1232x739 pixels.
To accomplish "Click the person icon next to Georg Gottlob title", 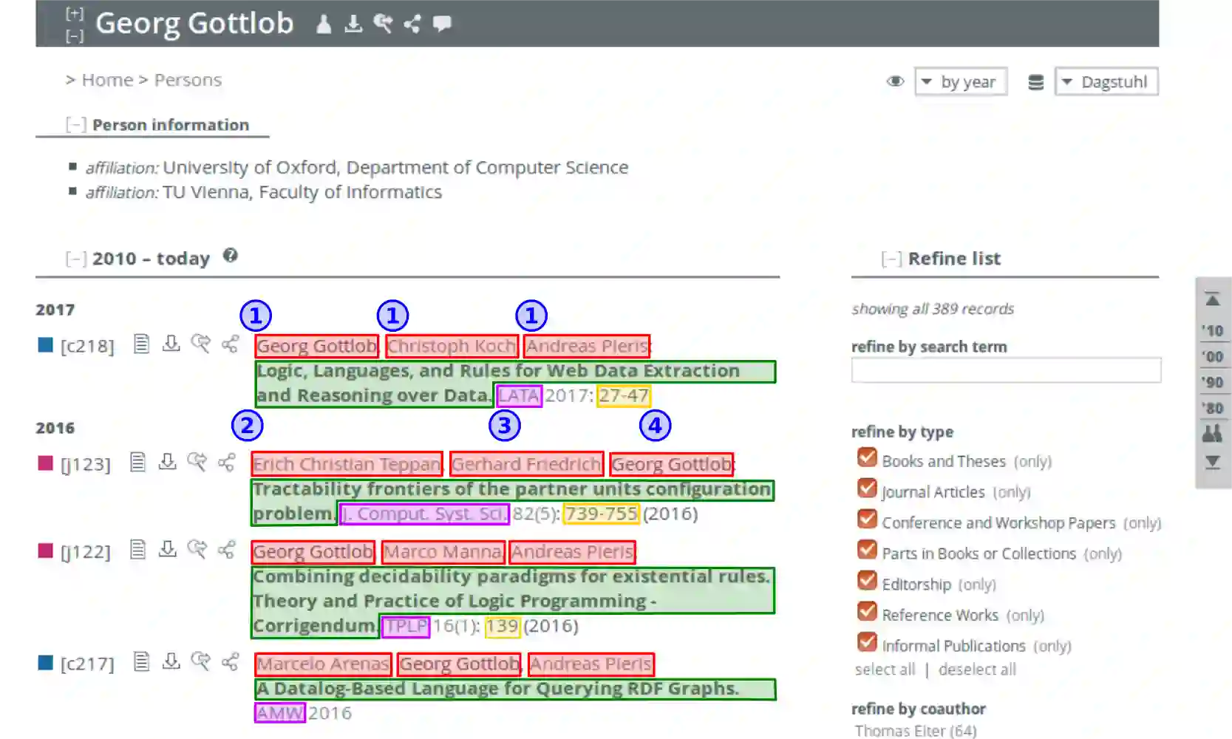I will click(324, 24).
